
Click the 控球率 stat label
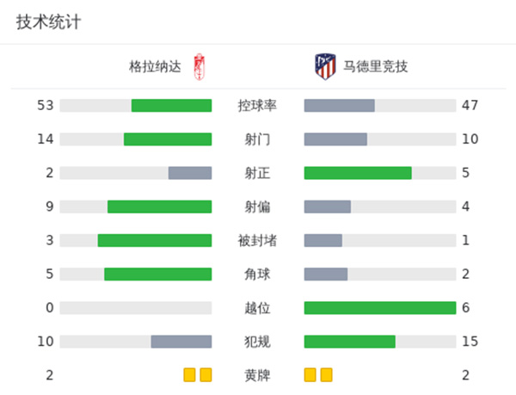(257, 106)
